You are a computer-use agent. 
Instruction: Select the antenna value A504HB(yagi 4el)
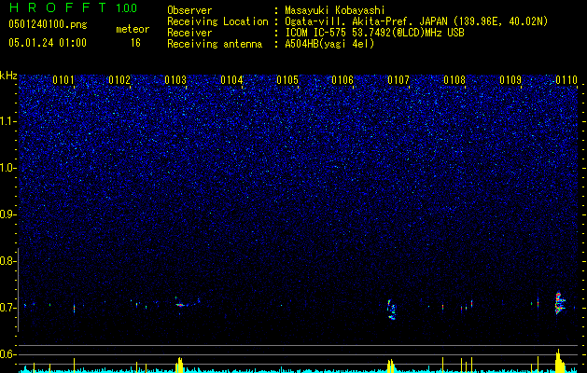pyautogui.click(x=329, y=44)
